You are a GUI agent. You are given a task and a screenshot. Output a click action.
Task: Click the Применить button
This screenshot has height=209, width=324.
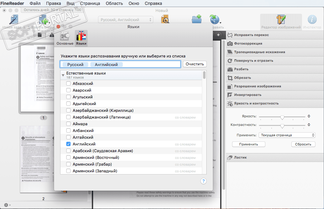[249, 144]
